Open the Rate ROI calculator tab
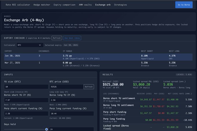The image size is (197, 131). tap(18, 5)
